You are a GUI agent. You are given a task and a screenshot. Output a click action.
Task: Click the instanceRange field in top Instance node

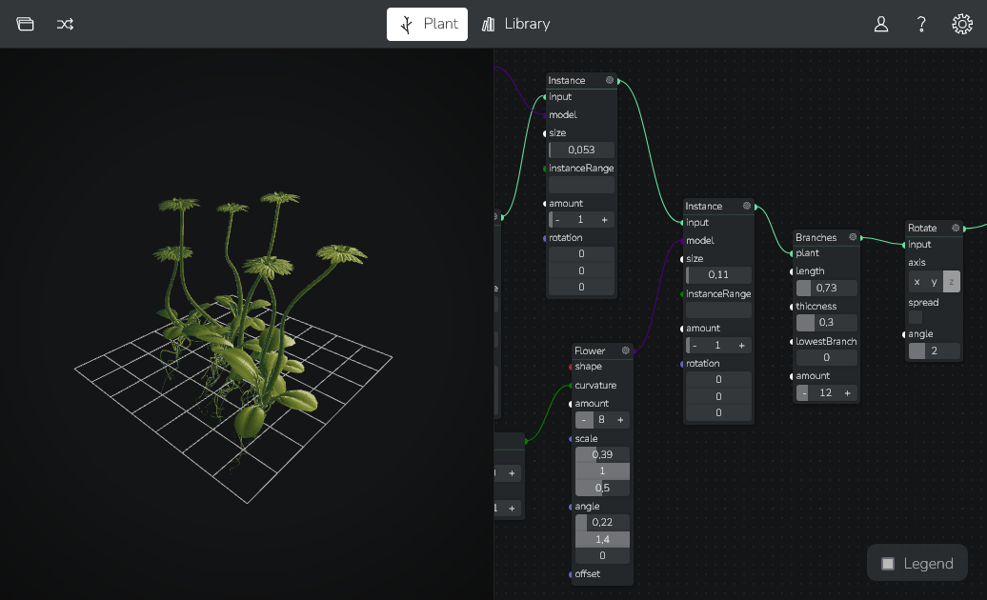(581, 186)
